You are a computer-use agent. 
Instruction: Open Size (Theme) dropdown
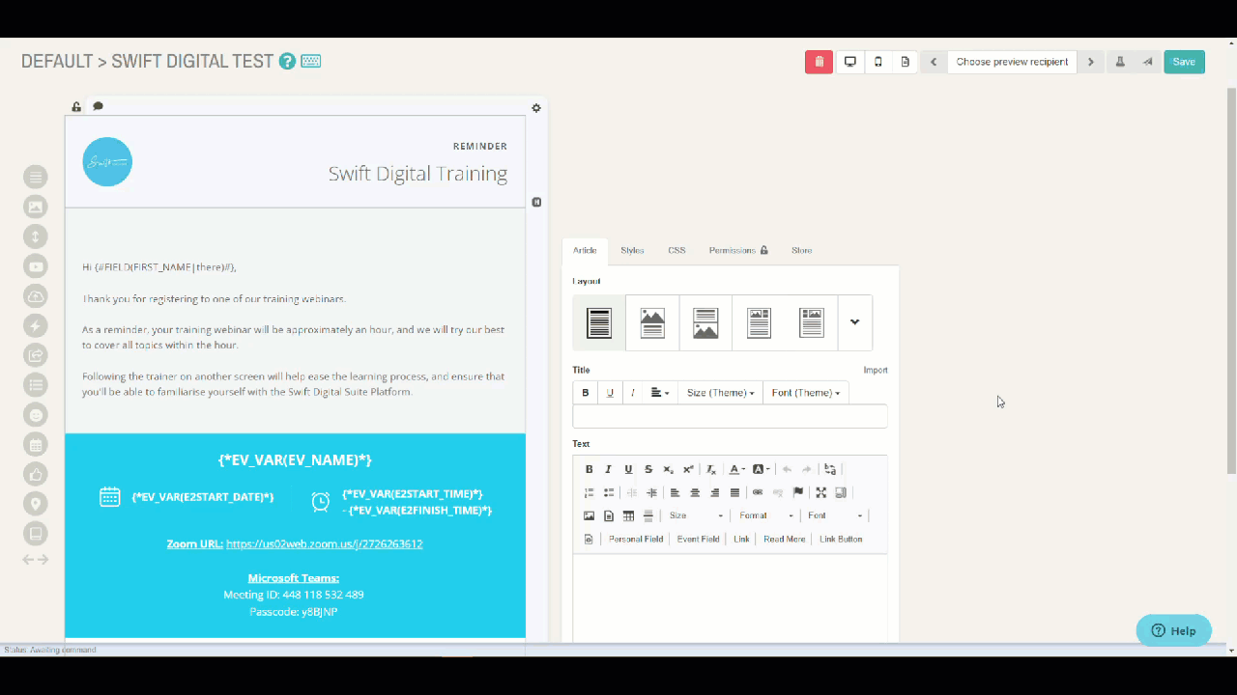point(720,393)
